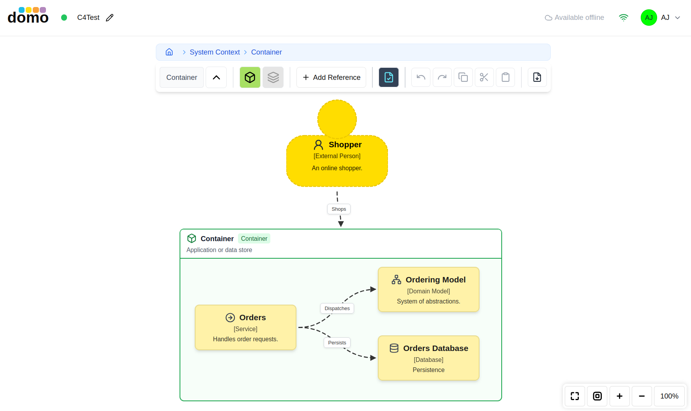This screenshot has height=411, width=691.
Task: Click the dark file-check document icon
Action: pyautogui.click(x=389, y=78)
